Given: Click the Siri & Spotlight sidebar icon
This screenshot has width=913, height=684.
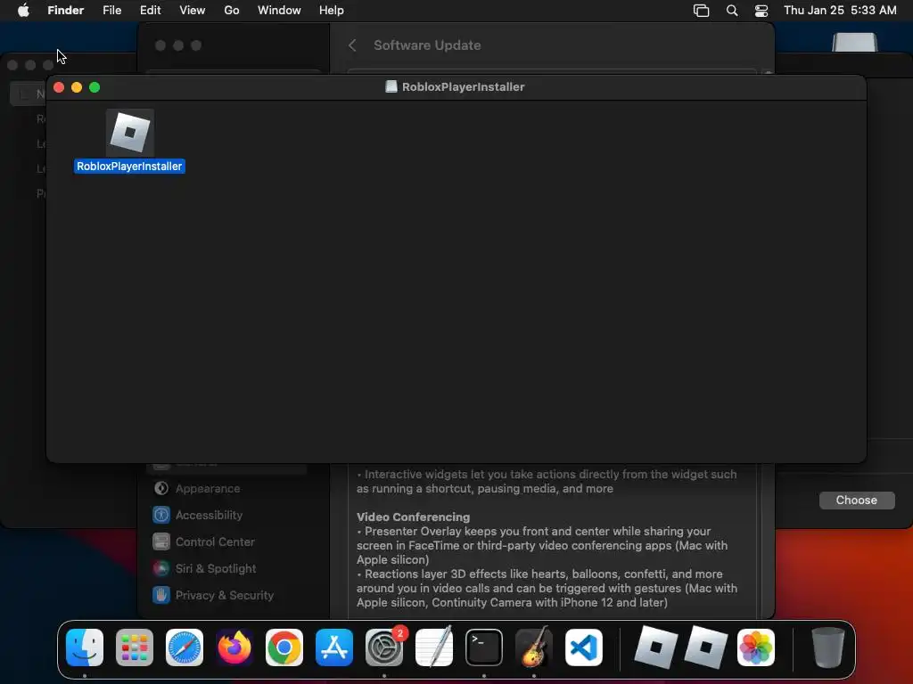Looking at the screenshot, I should click(161, 569).
